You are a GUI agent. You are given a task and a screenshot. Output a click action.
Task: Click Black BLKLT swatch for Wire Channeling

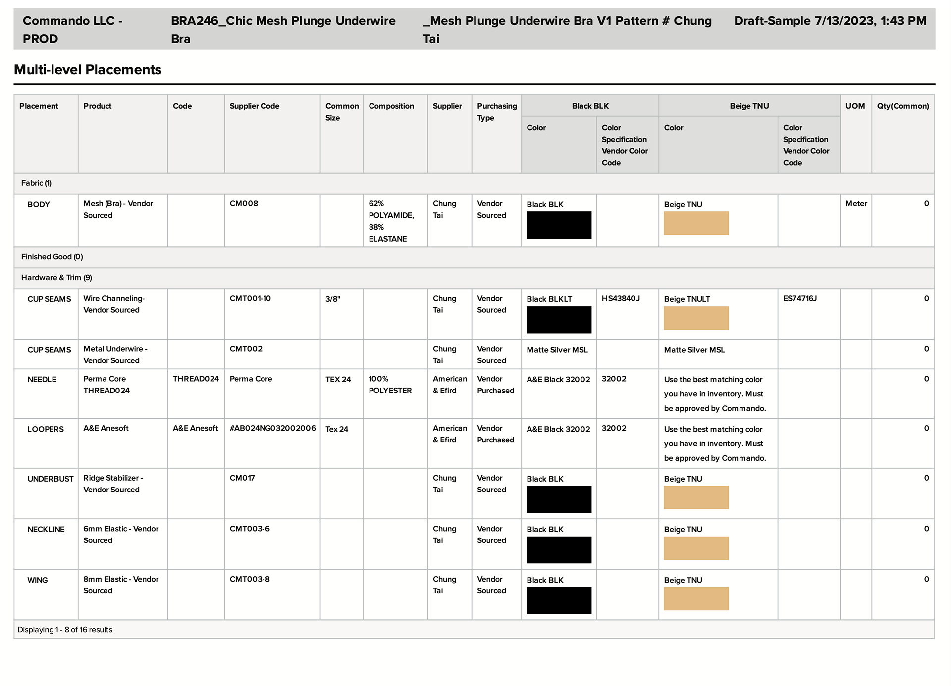pos(558,319)
